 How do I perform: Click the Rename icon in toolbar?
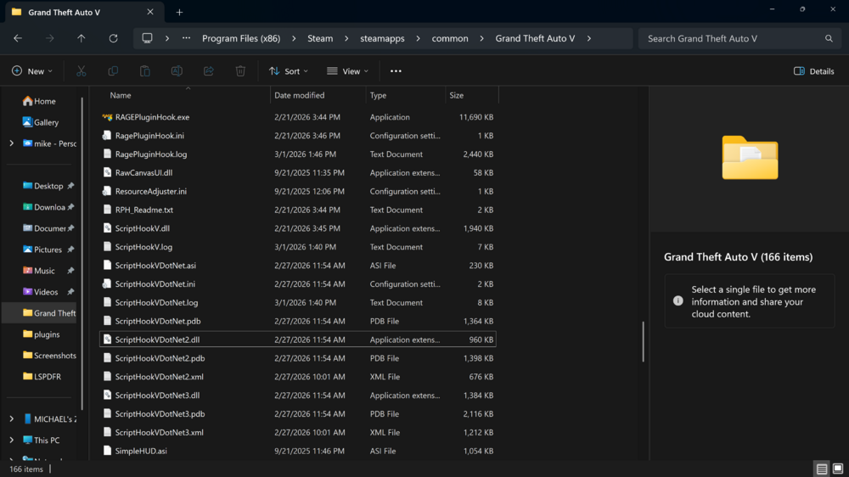point(177,71)
